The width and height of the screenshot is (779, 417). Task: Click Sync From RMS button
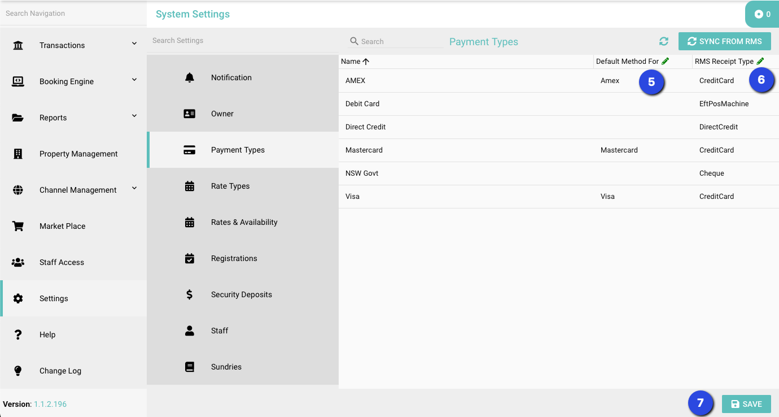point(724,41)
